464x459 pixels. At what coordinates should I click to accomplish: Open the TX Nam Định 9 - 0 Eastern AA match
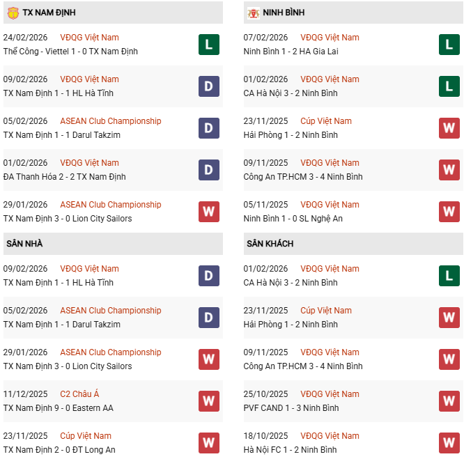click(x=58, y=408)
